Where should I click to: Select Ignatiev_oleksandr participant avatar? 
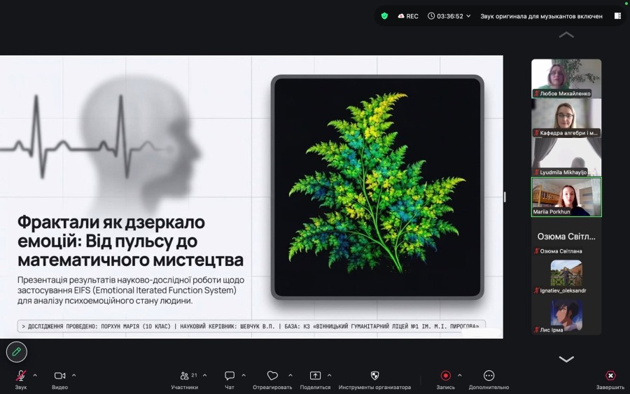click(x=566, y=273)
